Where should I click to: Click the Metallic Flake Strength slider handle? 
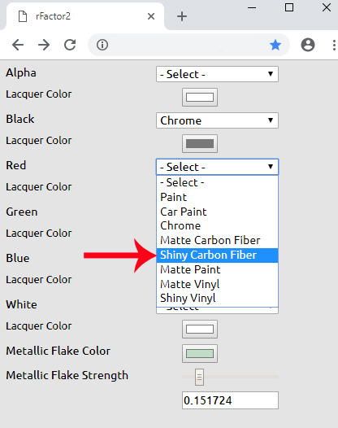199,377
